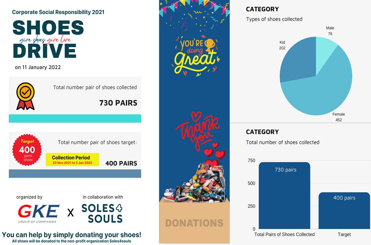Click the donating your shoes call-to-action text
The height and width of the screenshot is (245, 371).
point(71,235)
